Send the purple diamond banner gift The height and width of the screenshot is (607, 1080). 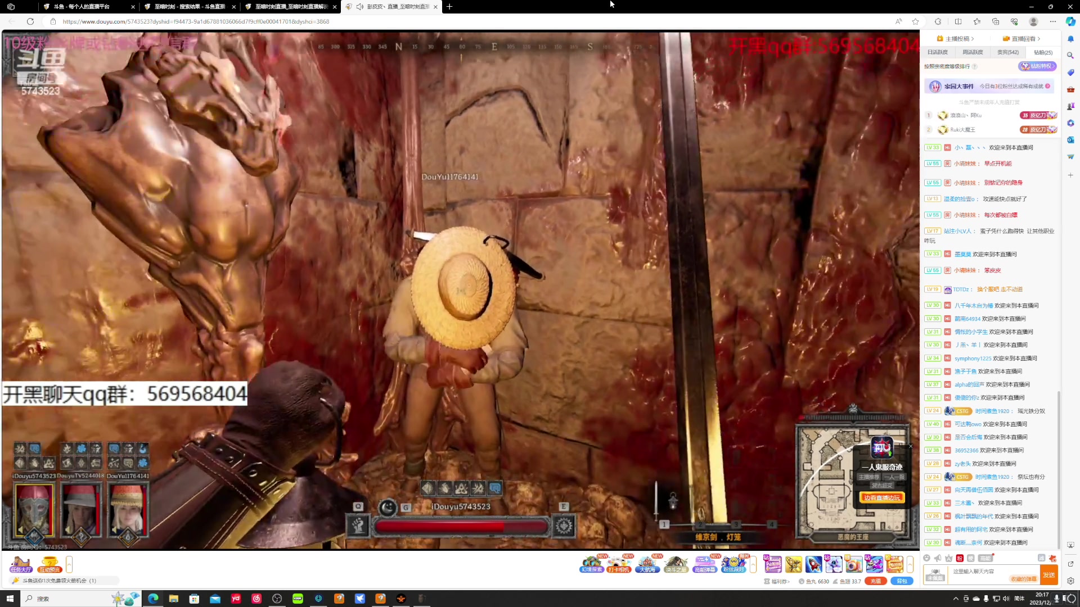773,564
